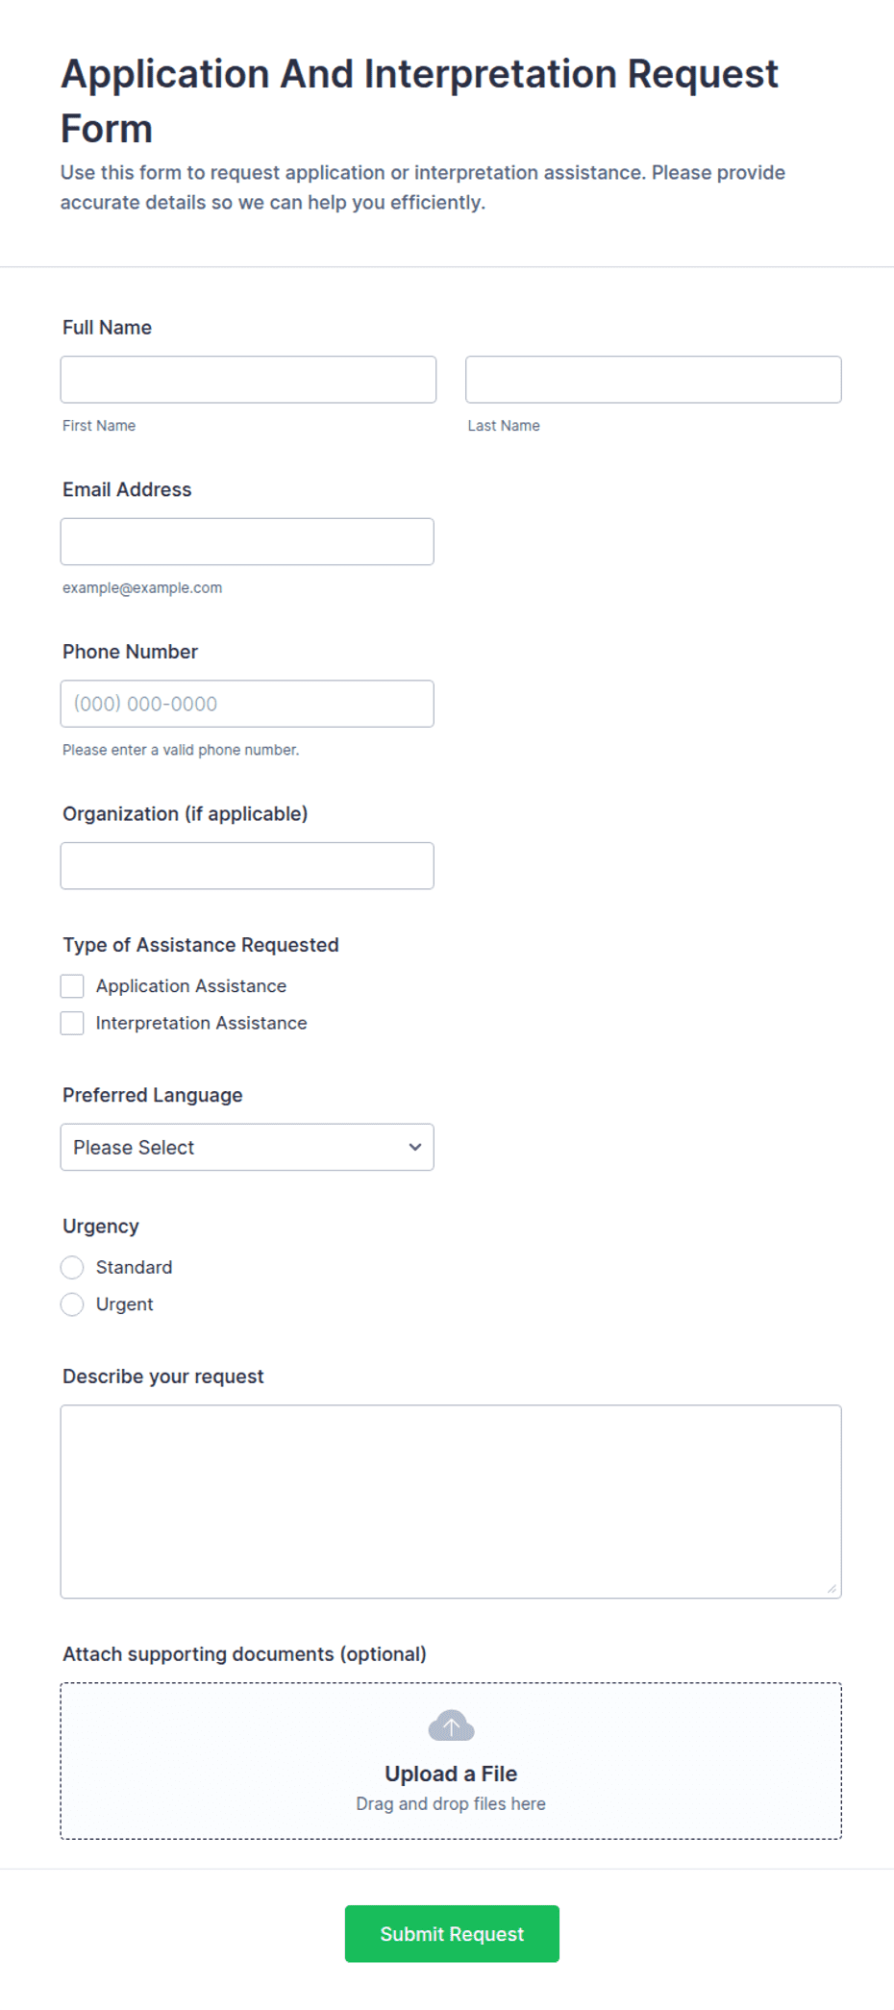Click into the Email Address field
Screen dimensions: 894x2010
[x=247, y=541]
